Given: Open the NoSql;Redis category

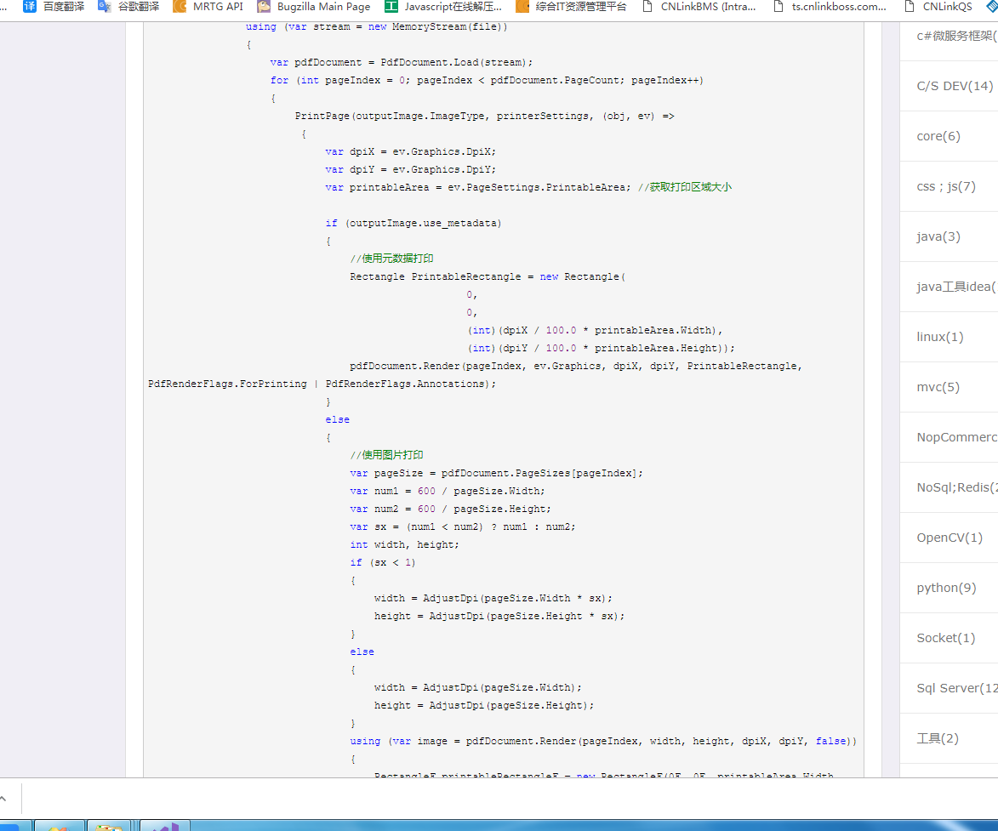Looking at the screenshot, I should (956, 487).
